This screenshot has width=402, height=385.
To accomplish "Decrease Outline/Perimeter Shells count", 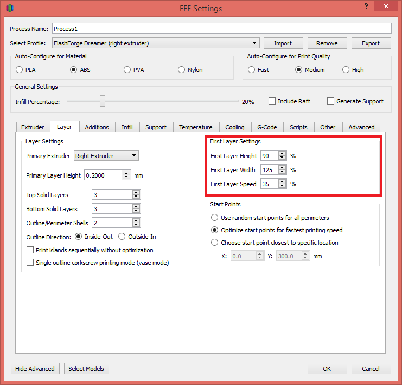I will coord(136,225).
